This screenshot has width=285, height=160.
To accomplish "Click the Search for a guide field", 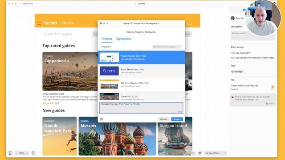I will pyautogui.click(x=66, y=34).
